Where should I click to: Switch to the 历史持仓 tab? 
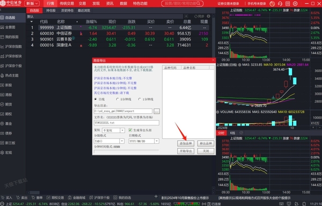(67, 11)
